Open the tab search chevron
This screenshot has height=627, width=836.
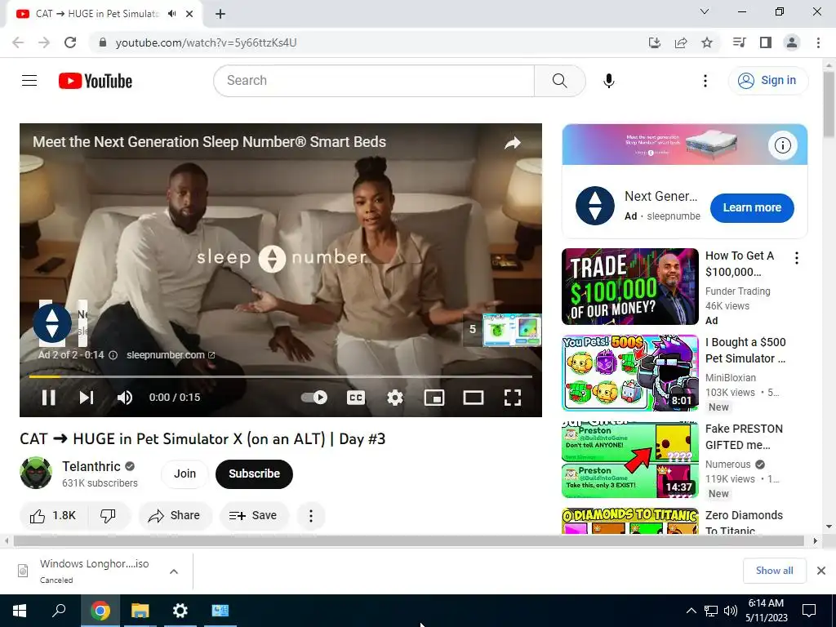[705, 11]
